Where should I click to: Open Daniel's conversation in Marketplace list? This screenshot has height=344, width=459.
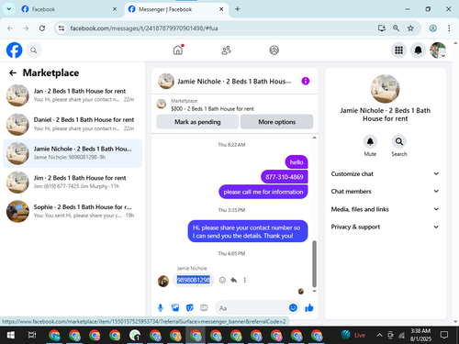(73, 124)
